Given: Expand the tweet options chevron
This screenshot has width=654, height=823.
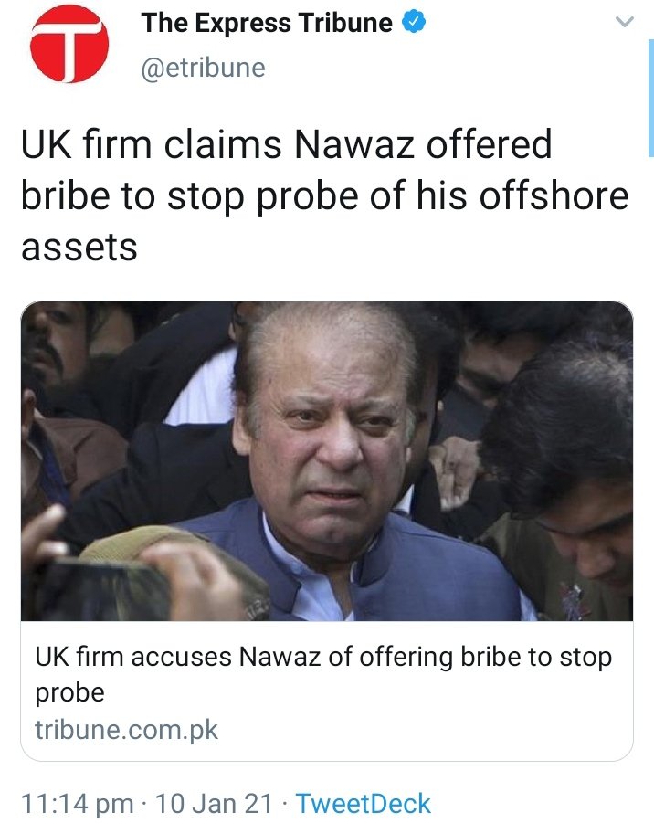Looking at the screenshot, I should pos(625,22).
